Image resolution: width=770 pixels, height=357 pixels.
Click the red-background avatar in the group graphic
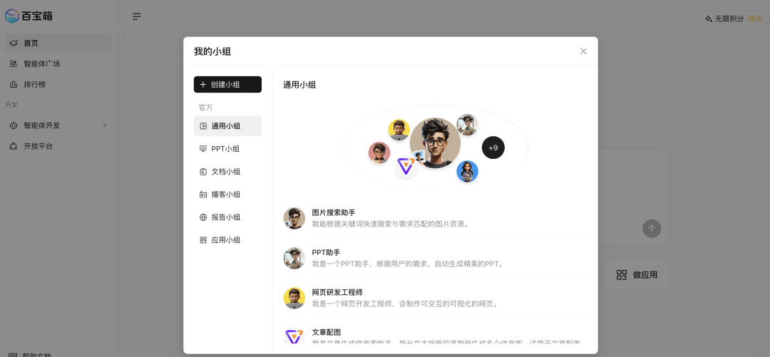tap(379, 152)
